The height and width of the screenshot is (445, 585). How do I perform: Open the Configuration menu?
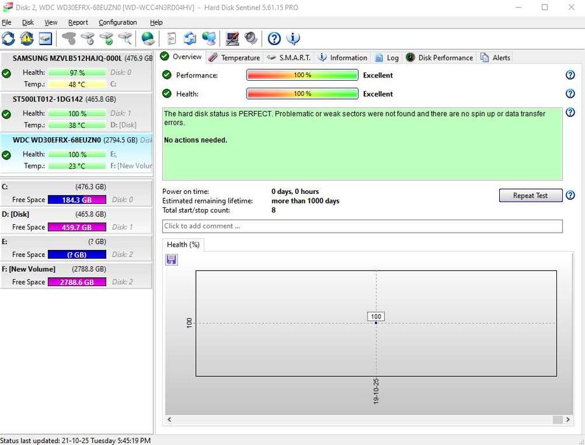click(x=118, y=22)
